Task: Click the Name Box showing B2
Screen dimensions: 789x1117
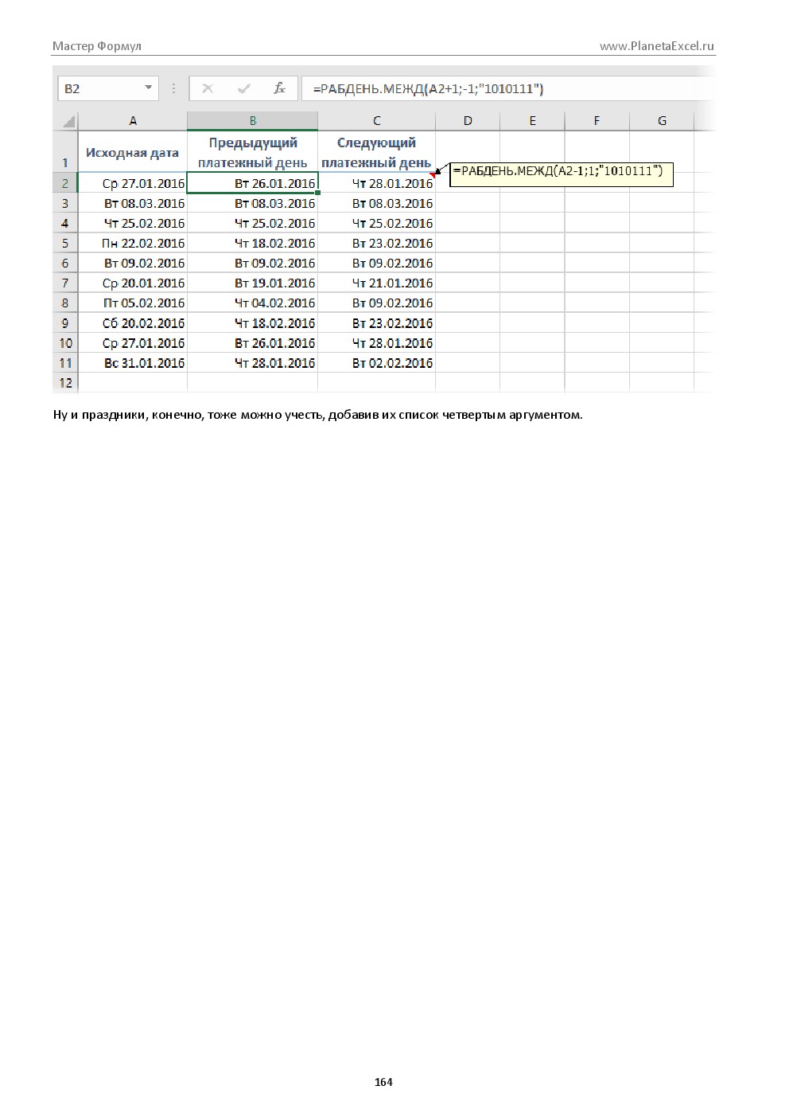Action: [x=107, y=88]
